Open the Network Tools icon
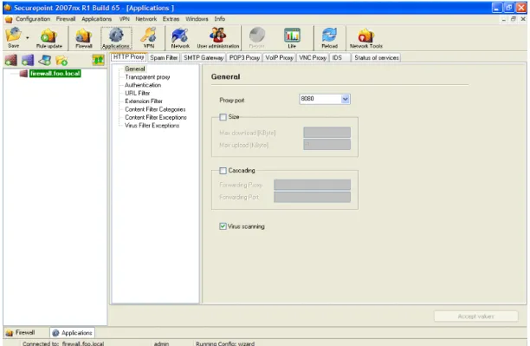The width and height of the screenshot is (530, 346). click(366, 38)
